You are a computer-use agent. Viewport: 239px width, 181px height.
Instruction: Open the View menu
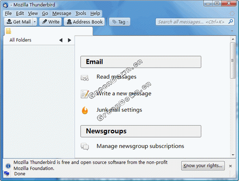point(33,13)
